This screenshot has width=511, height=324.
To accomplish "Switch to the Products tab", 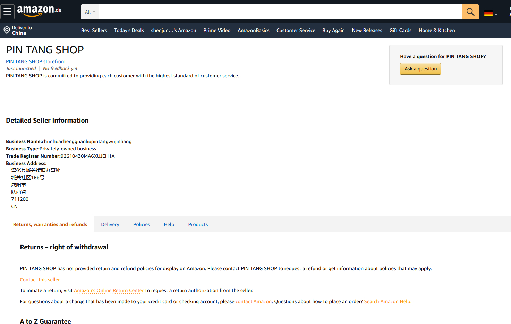I will click(x=198, y=224).
